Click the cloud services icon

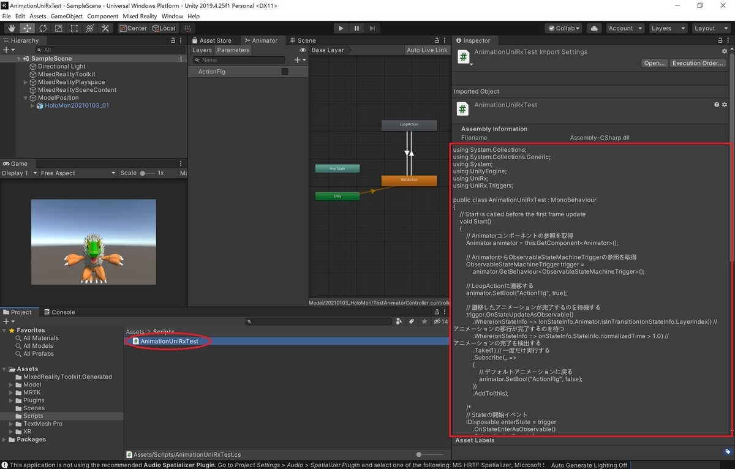[594, 28]
